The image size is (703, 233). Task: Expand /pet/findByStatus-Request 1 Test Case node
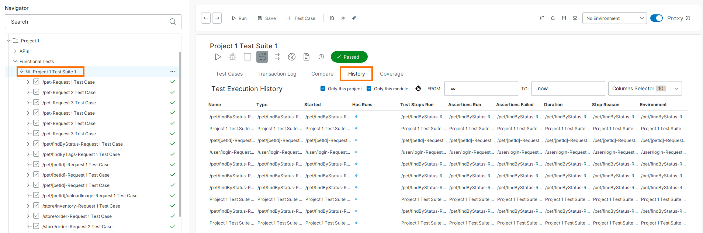coord(28,144)
